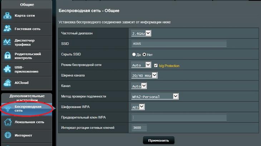Open the Режим беспроводной сети Auto dropdown

(141, 65)
